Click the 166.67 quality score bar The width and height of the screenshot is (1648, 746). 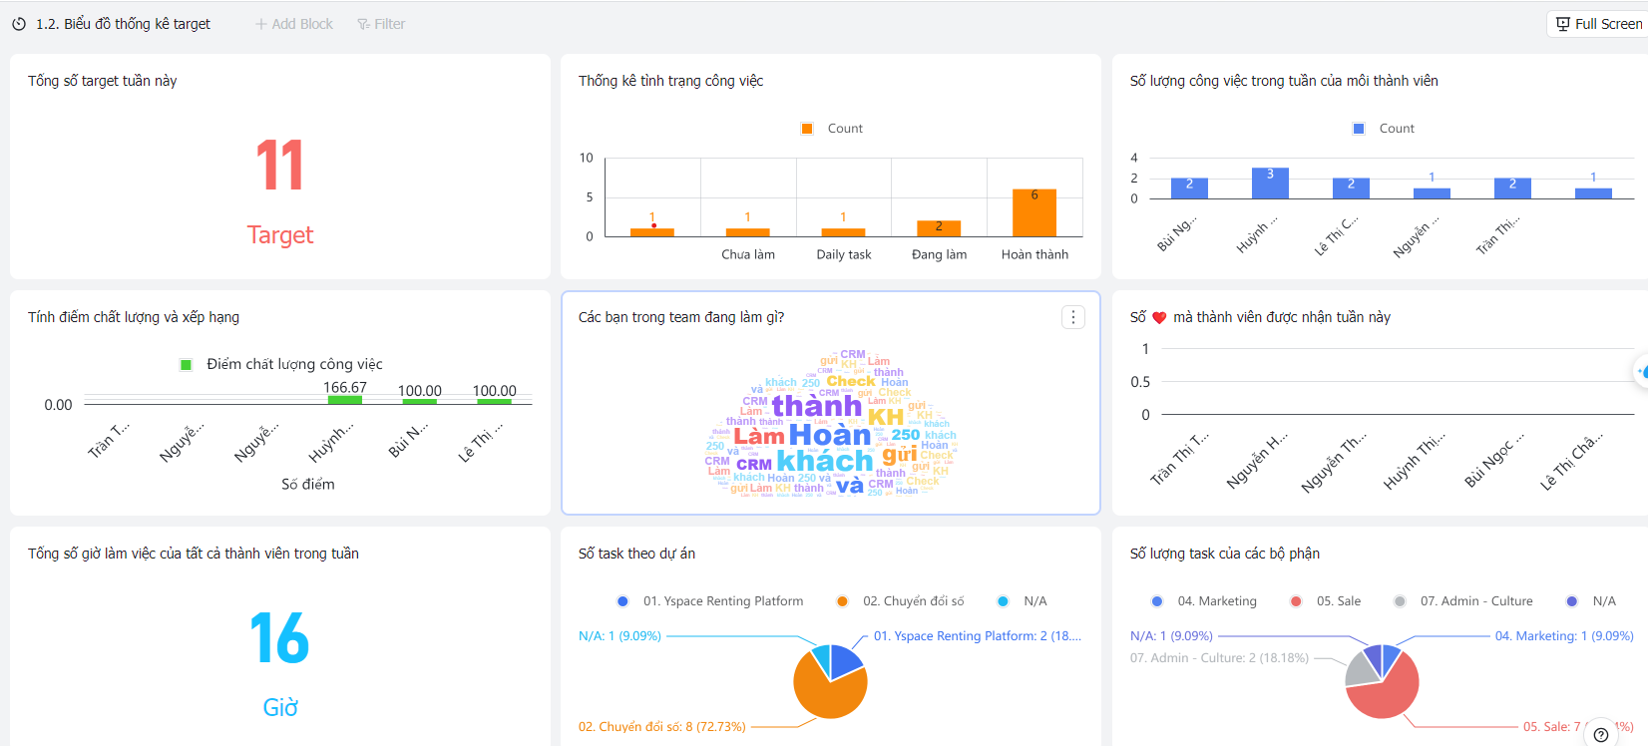coord(345,400)
